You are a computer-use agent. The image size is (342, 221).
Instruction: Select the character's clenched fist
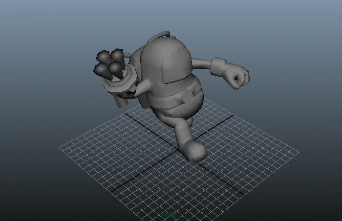[x=238, y=77]
